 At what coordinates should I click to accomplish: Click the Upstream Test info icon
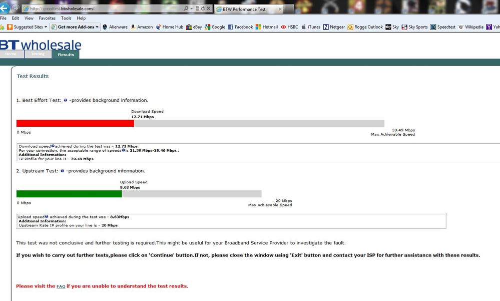(62, 171)
